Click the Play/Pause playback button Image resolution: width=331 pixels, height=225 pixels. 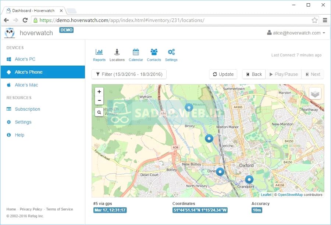(284, 74)
